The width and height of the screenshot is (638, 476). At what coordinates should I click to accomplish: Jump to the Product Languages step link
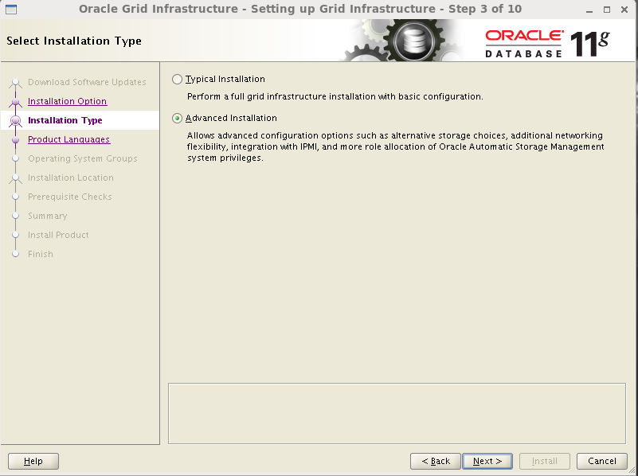pos(68,139)
